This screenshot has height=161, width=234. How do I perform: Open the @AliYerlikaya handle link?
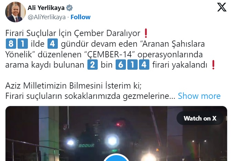coord(46,17)
